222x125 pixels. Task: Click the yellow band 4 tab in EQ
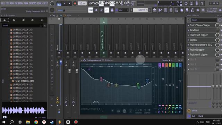[170, 65]
